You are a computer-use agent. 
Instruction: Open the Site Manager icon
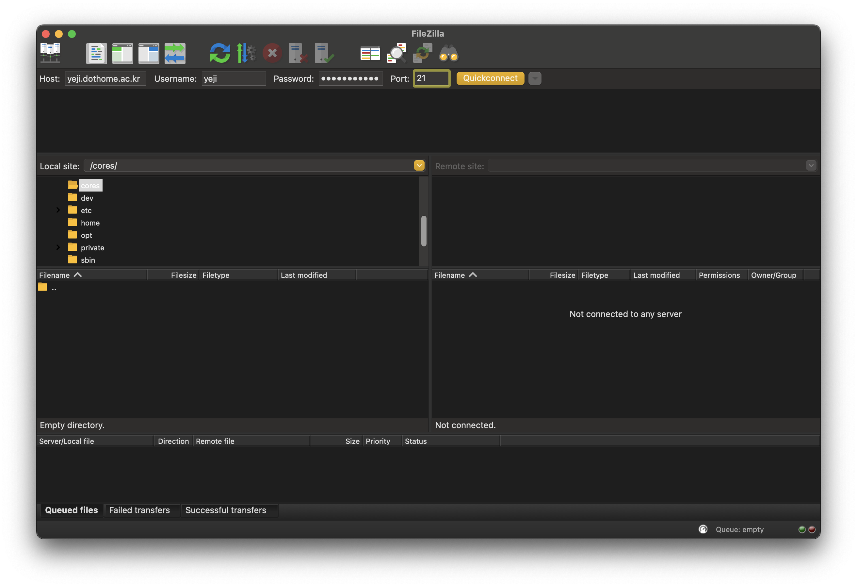(50, 53)
